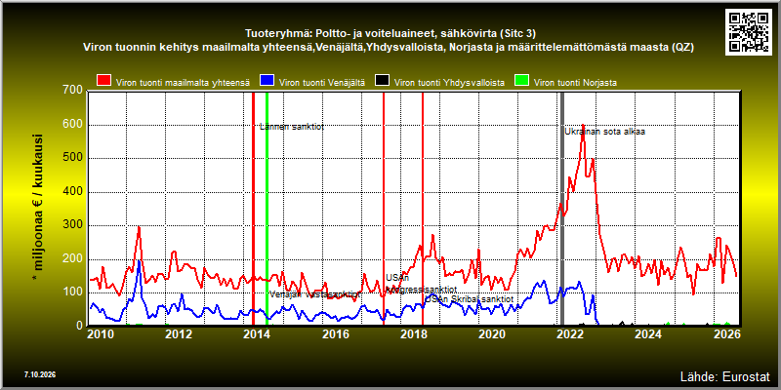
Task: Click the x-axis label 2024
Action: 647,333
